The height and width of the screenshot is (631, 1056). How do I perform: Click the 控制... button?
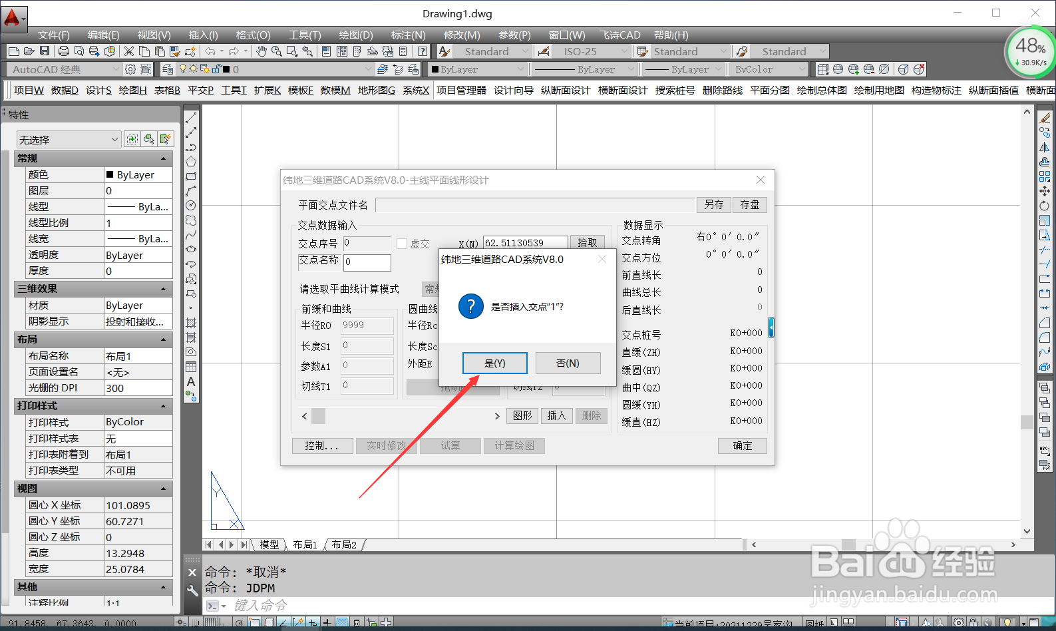[x=321, y=445]
